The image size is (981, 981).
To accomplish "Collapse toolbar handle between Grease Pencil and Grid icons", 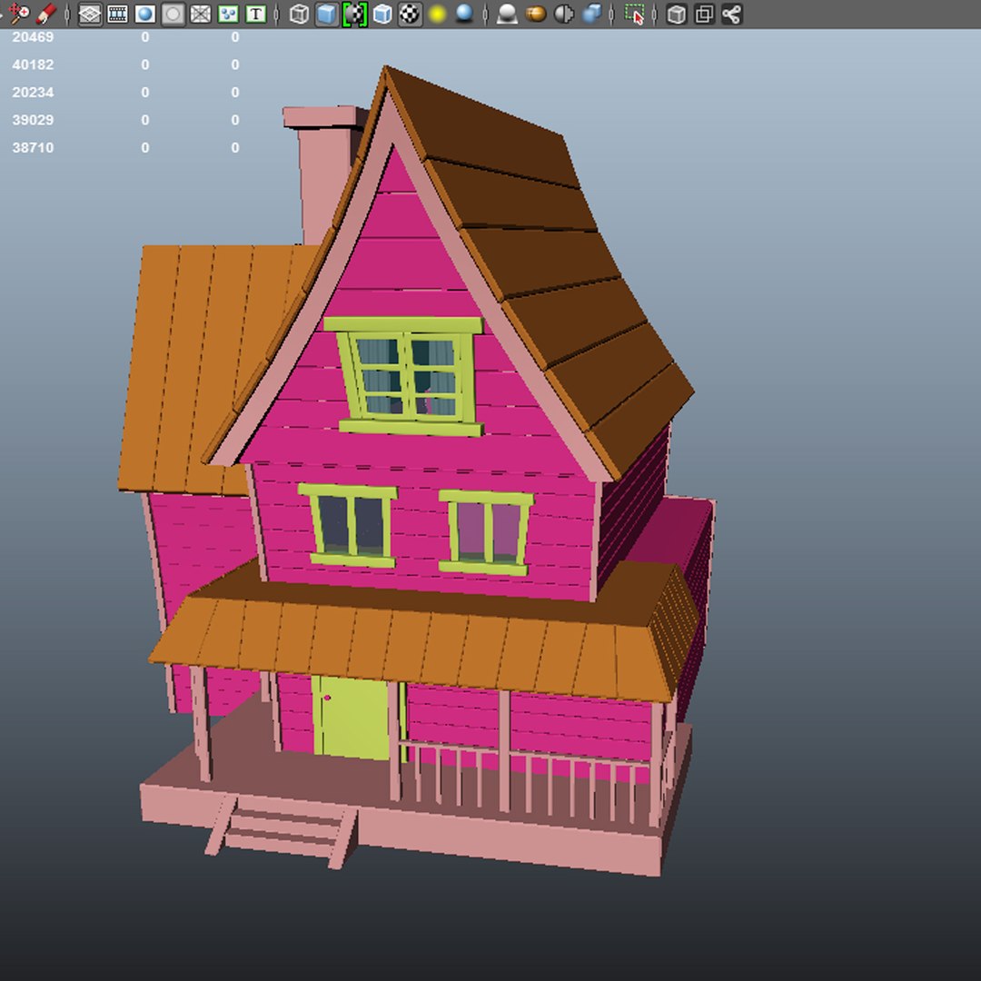I will tap(67, 15).
